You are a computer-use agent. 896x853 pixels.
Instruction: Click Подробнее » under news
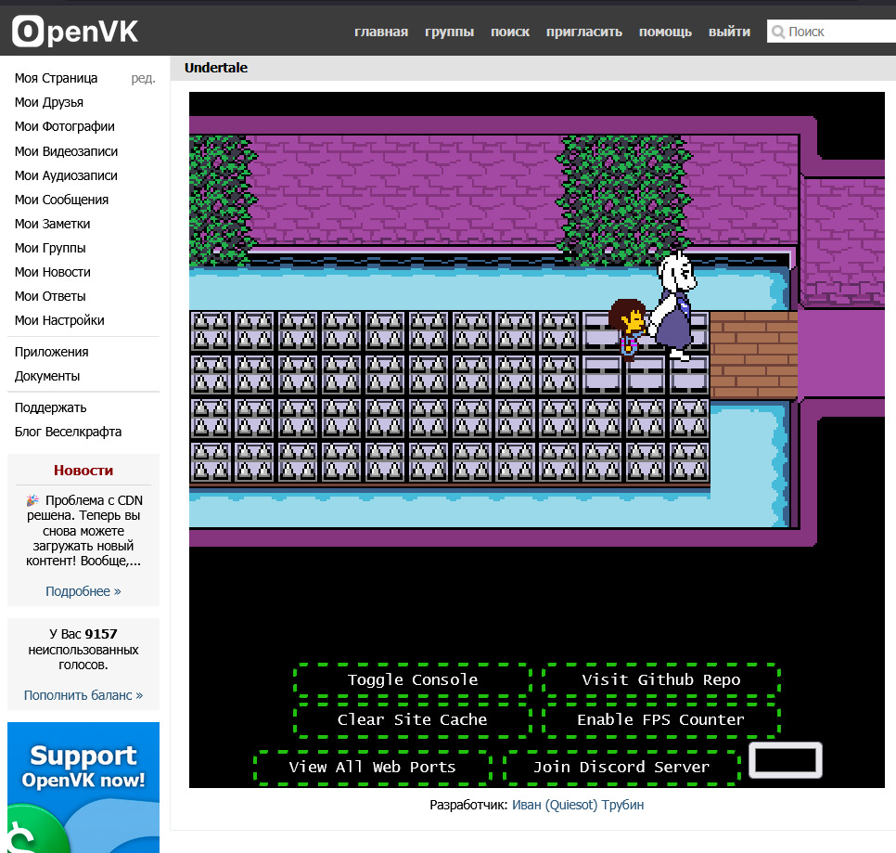tap(83, 591)
